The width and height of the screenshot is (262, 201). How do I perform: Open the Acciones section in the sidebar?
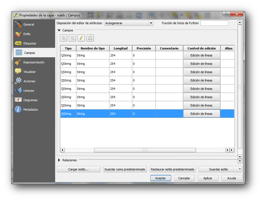coord(34,81)
